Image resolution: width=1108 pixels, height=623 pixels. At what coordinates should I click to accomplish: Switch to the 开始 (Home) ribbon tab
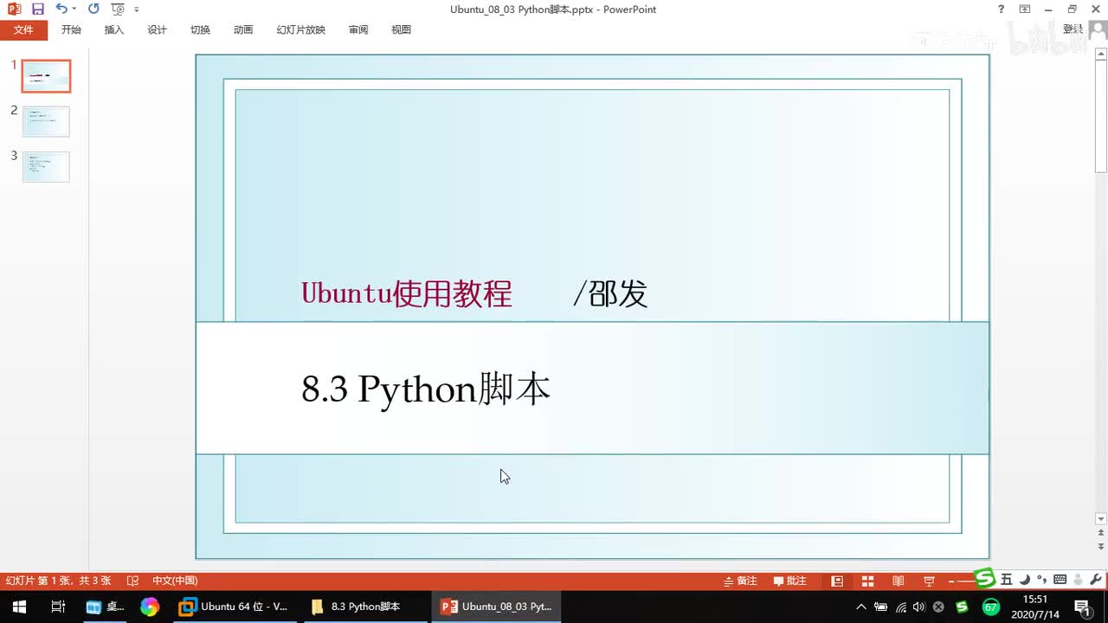tap(71, 29)
